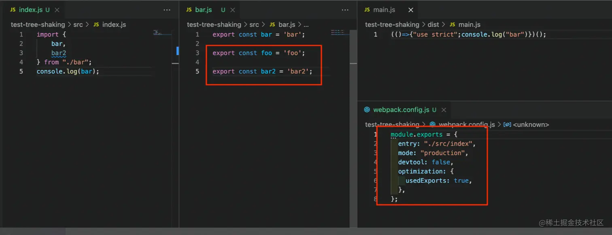Click webpack.config.js breadcrumb file name

pyautogui.click(x=467, y=124)
